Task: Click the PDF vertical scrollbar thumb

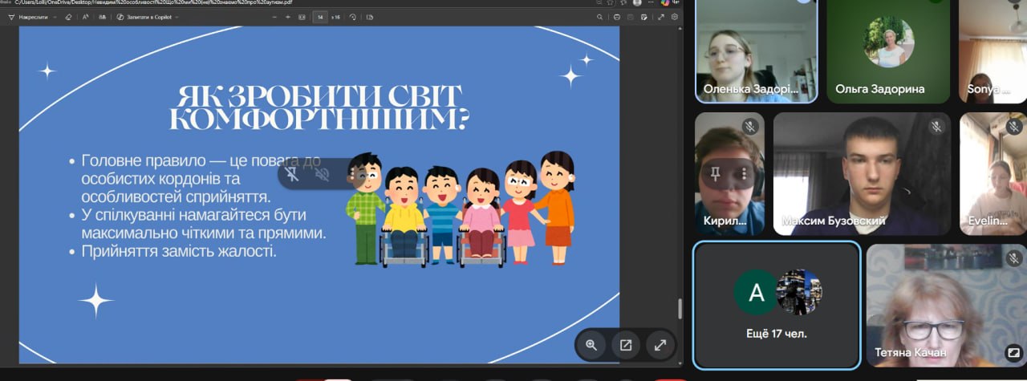Action: click(x=680, y=308)
